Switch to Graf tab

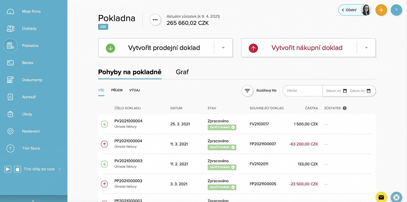[182, 72]
